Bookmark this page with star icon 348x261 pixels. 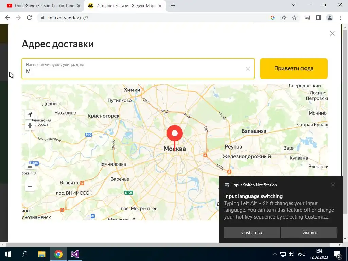[x=294, y=18]
